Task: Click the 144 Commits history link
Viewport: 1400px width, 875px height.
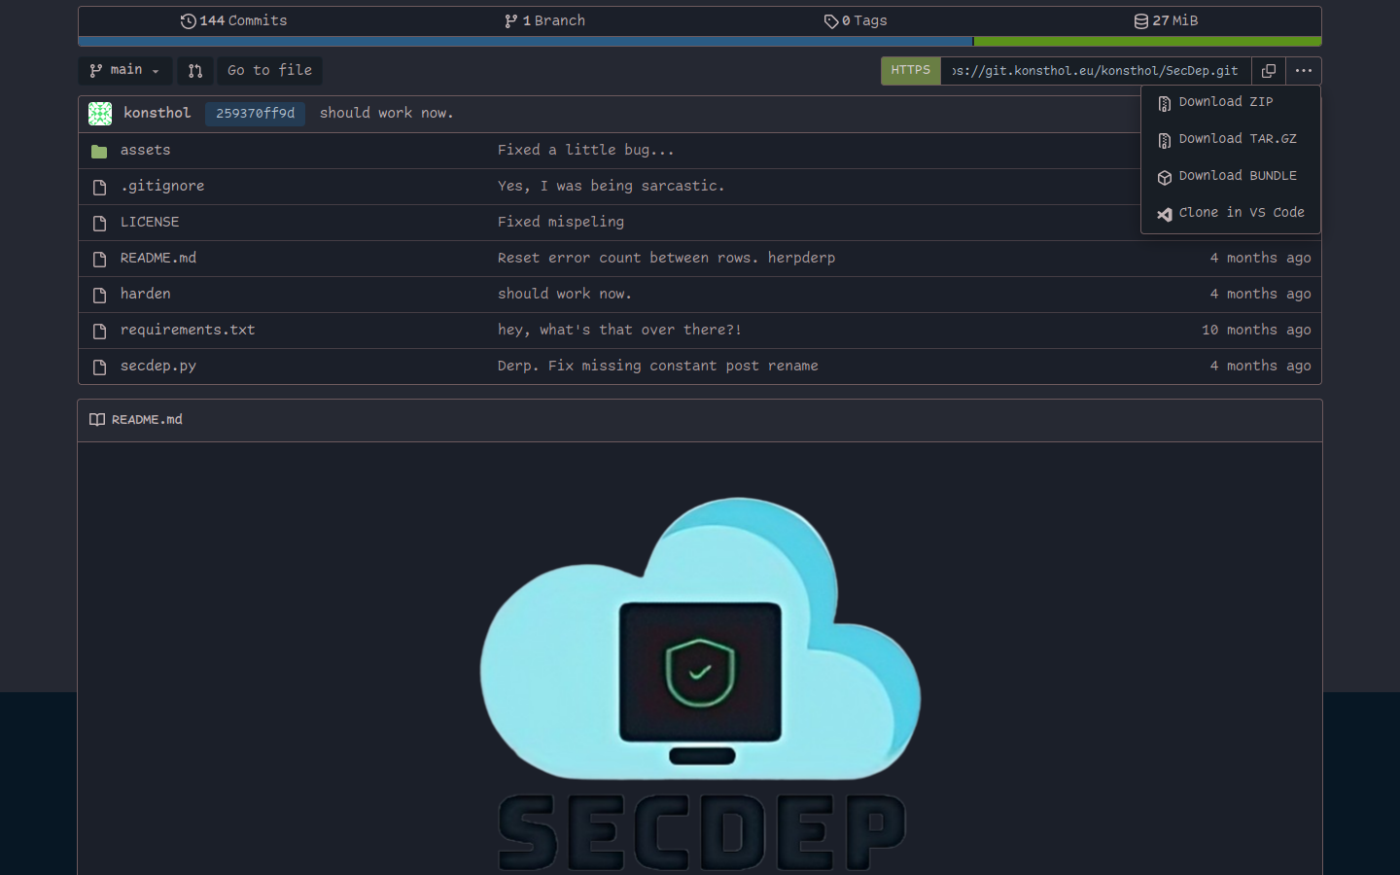Action: coord(233,20)
